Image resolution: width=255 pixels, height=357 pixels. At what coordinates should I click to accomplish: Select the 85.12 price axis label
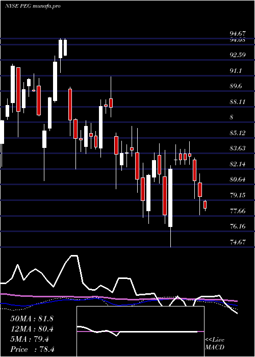coord(238,133)
